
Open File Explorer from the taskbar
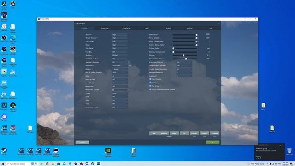53,164
